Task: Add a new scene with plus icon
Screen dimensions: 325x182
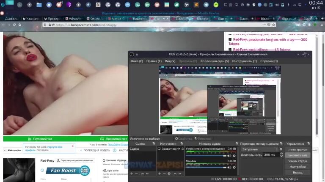Action: (x=132, y=174)
